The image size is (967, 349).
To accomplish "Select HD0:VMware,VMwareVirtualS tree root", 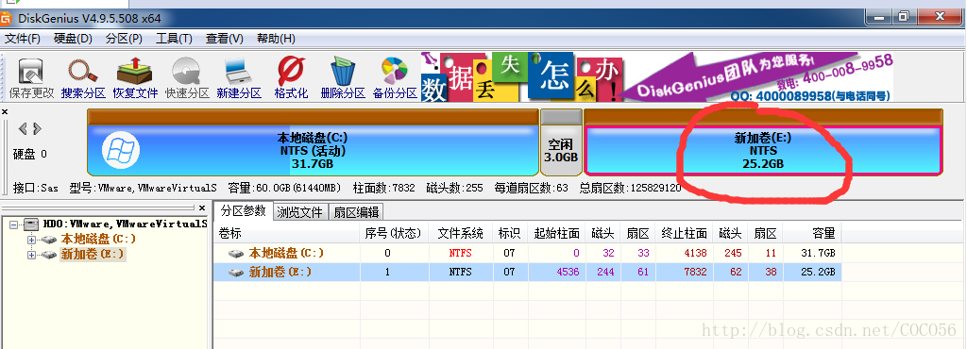I will pyautogui.click(x=125, y=224).
